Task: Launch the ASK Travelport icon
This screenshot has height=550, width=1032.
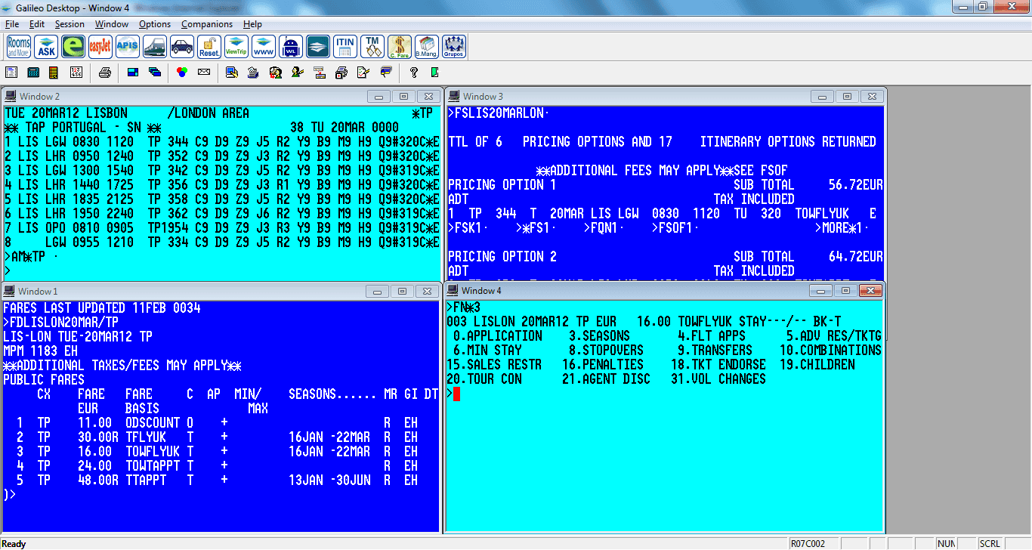Action: point(46,47)
